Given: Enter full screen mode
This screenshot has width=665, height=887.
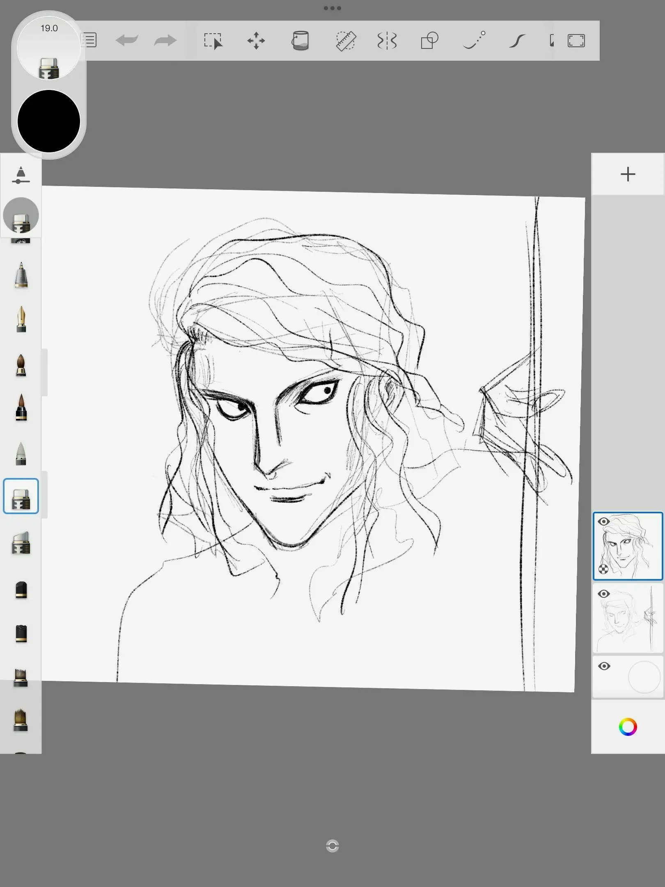Looking at the screenshot, I should point(576,41).
